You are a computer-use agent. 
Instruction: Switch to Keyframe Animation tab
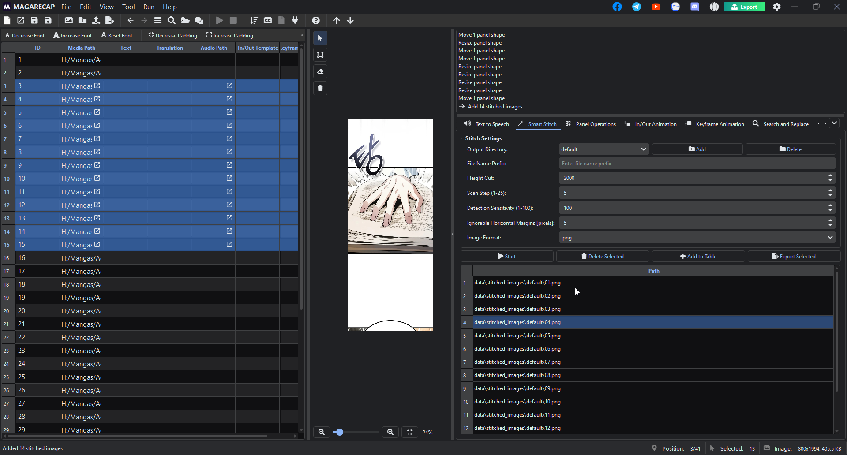[715, 124]
